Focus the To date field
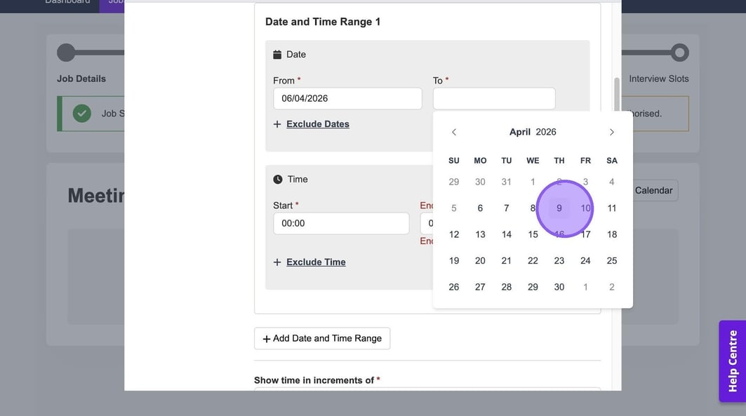The width and height of the screenshot is (746, 416). click(493, 98)
